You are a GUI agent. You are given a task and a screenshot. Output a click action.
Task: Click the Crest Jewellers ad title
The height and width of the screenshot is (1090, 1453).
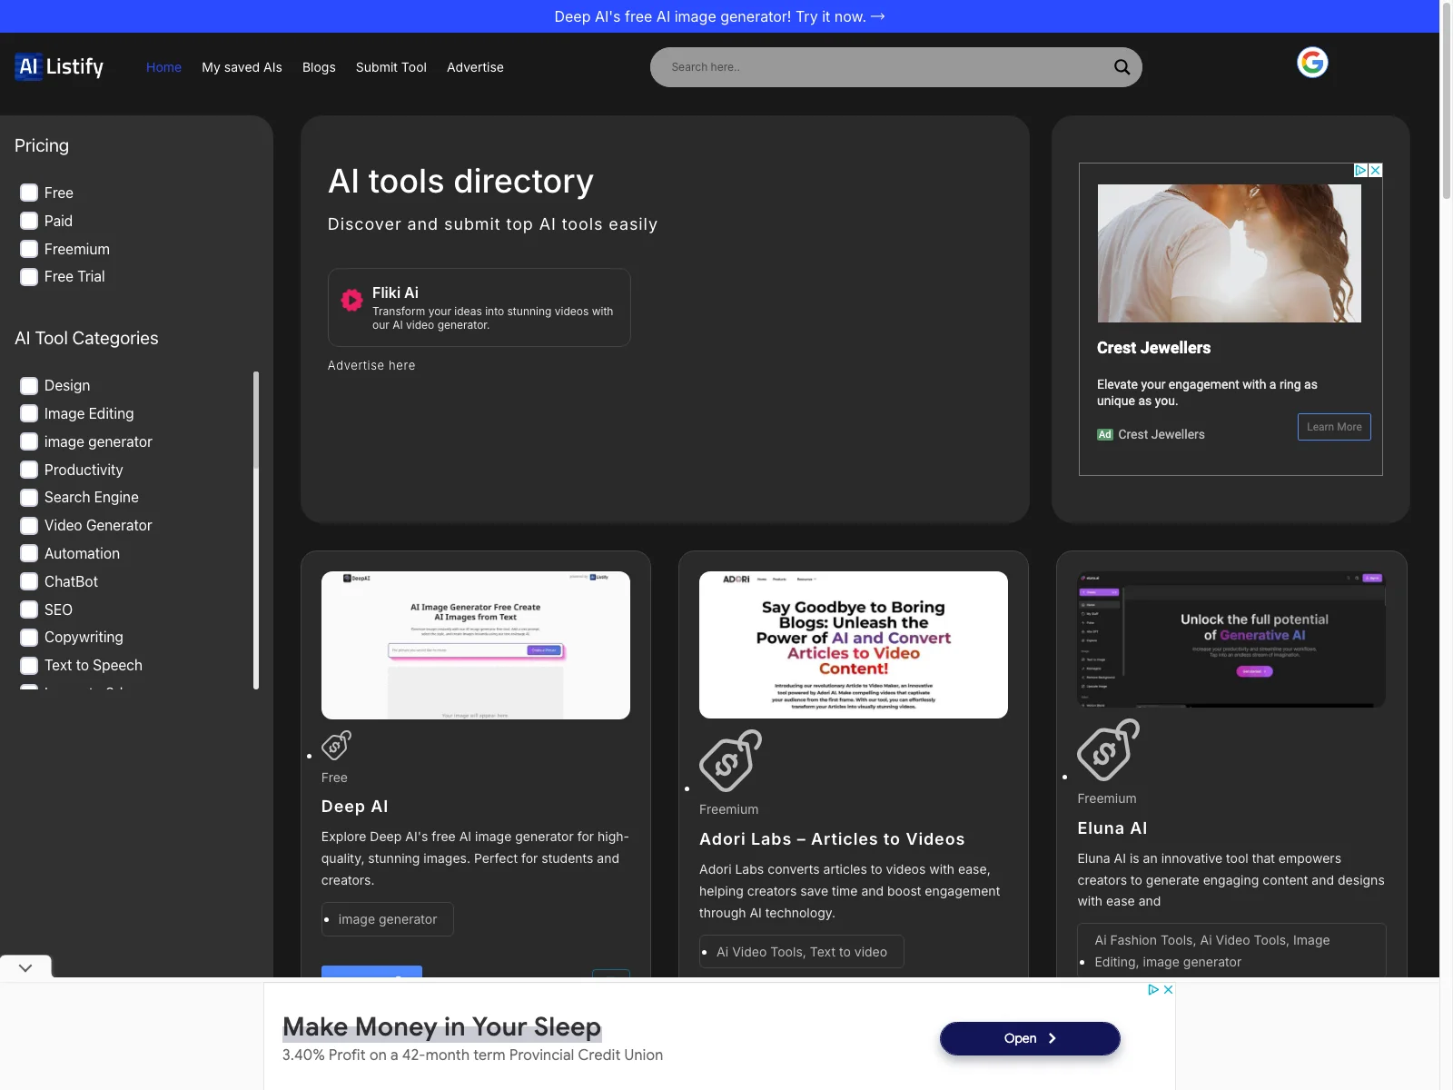[x=1153, y=348]
